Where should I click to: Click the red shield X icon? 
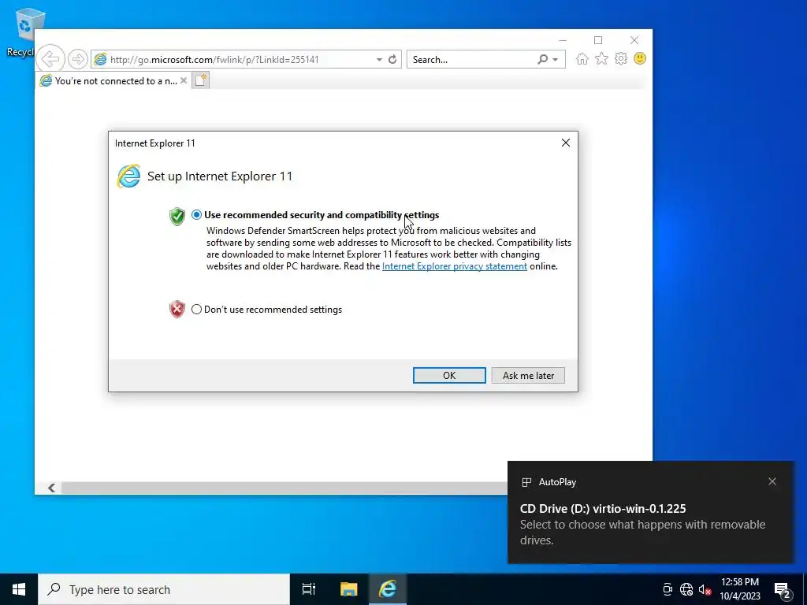[177, 309]
